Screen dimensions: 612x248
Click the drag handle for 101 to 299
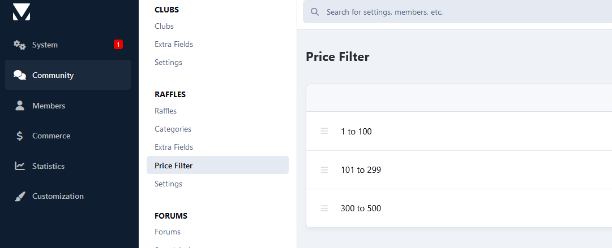(324, 169)
